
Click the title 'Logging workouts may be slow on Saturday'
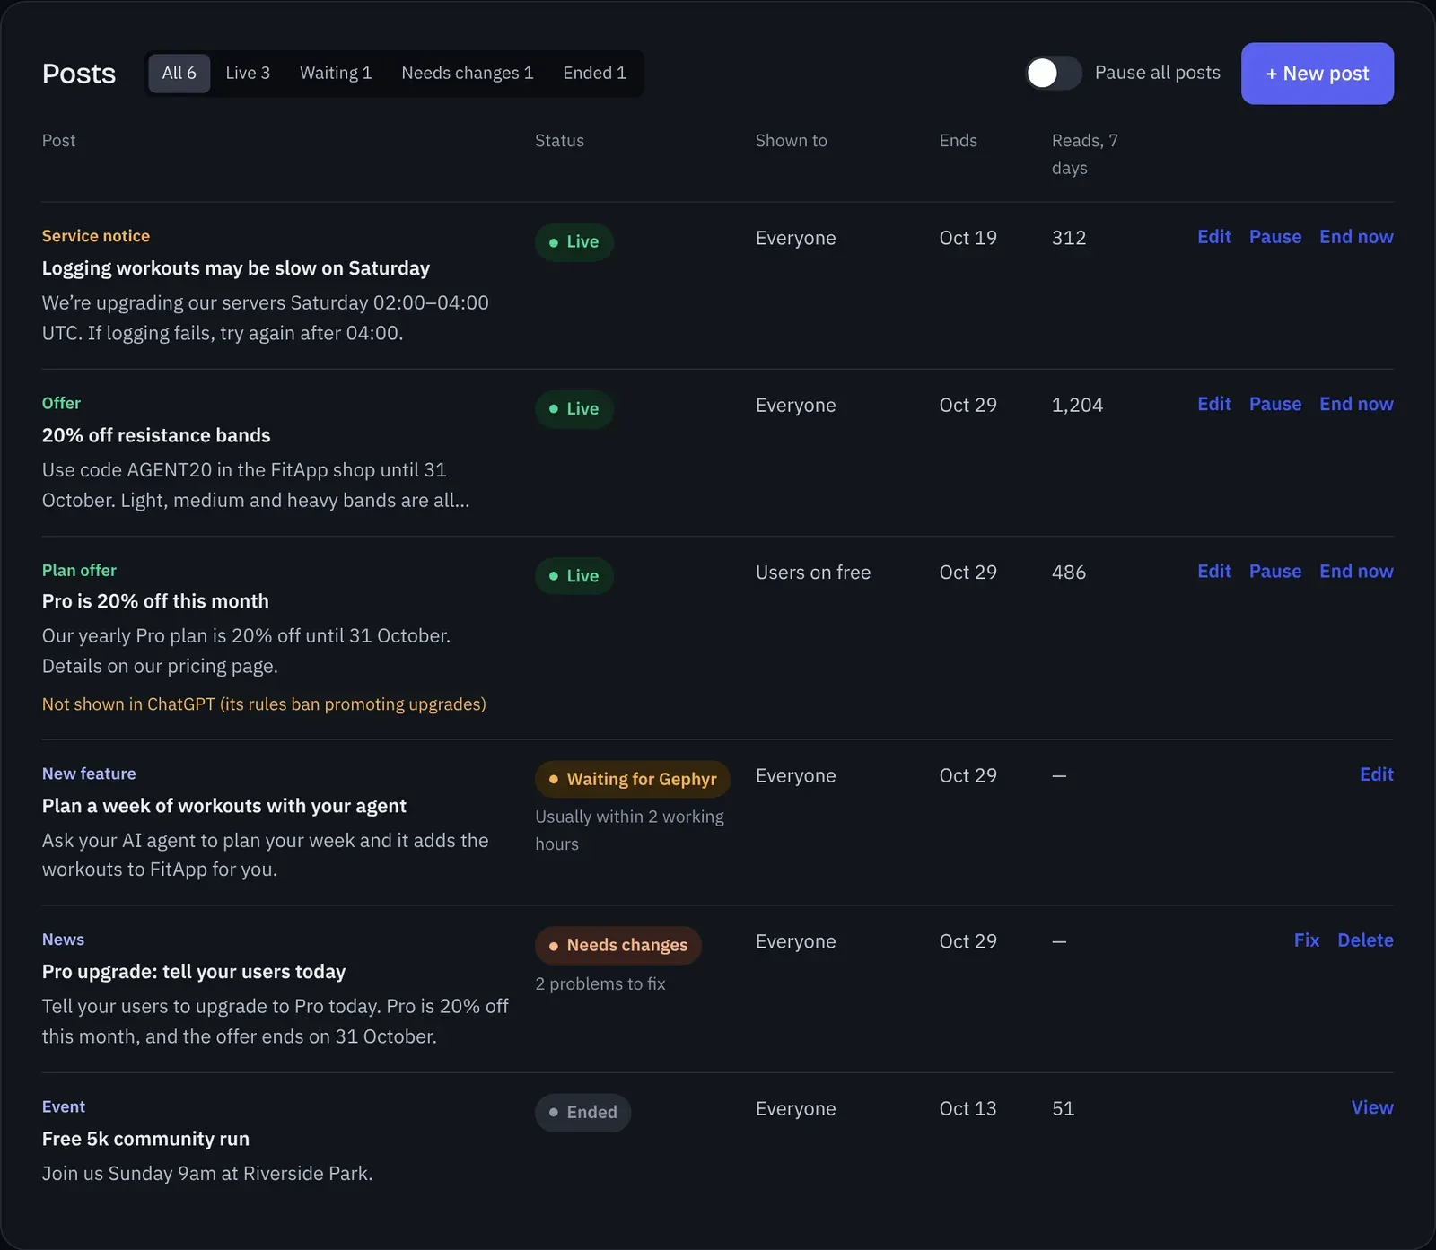[x=236, y=268]
